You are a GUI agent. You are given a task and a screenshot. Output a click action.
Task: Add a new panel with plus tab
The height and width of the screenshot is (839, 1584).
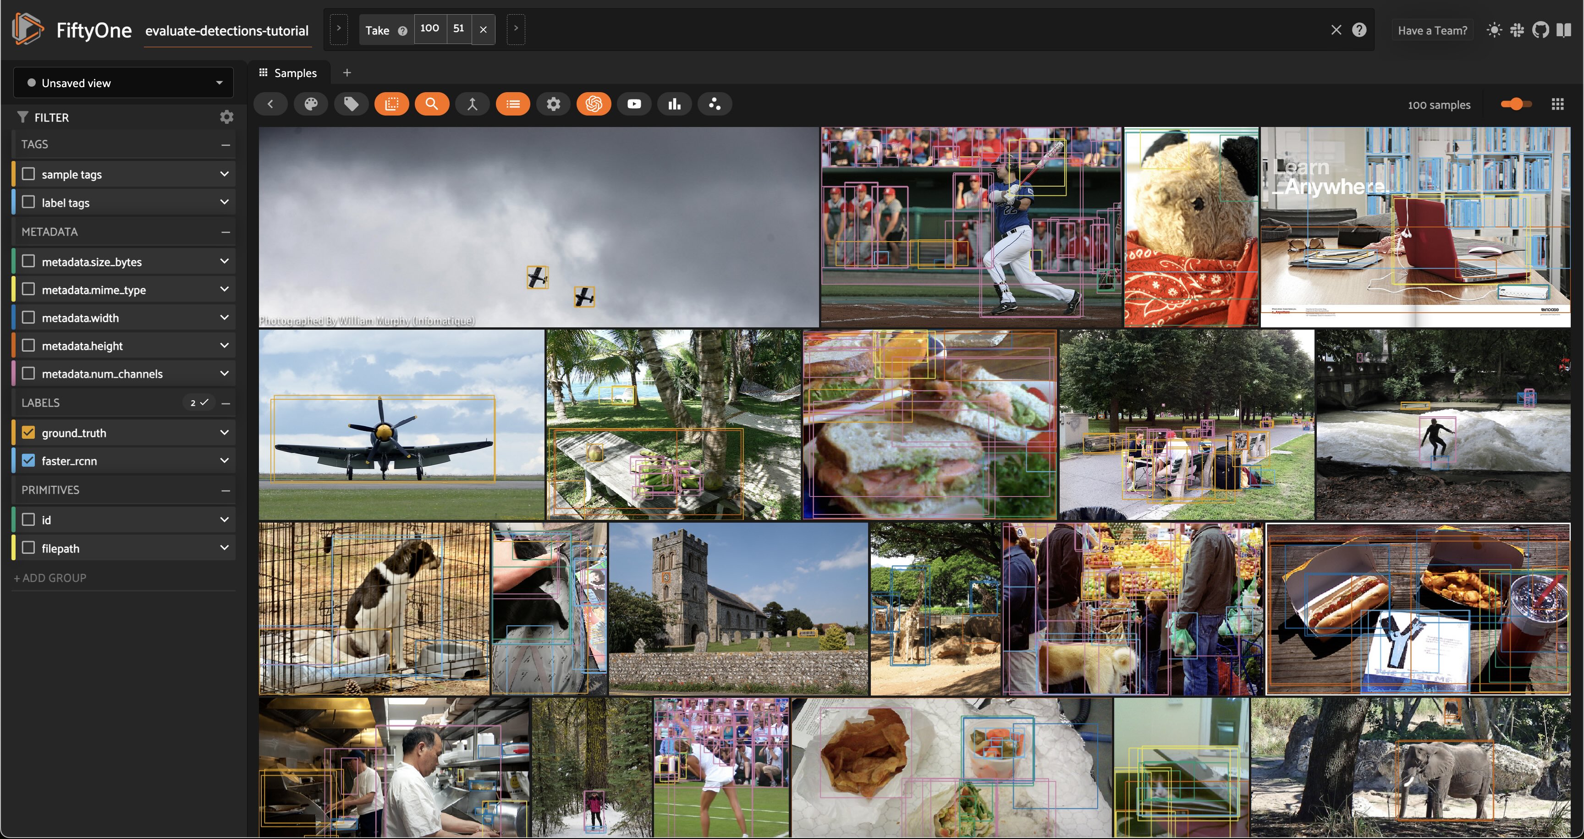[x=347, y=72]
